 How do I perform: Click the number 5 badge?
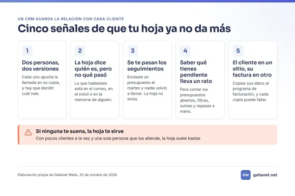pos(238,50)
